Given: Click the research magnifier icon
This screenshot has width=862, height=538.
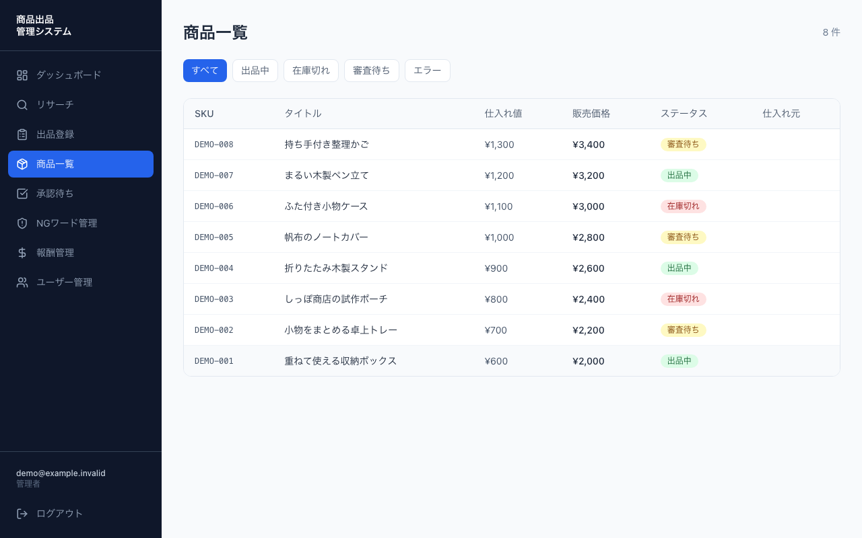Looking at the screenshot, I should [x=22, y=105].
